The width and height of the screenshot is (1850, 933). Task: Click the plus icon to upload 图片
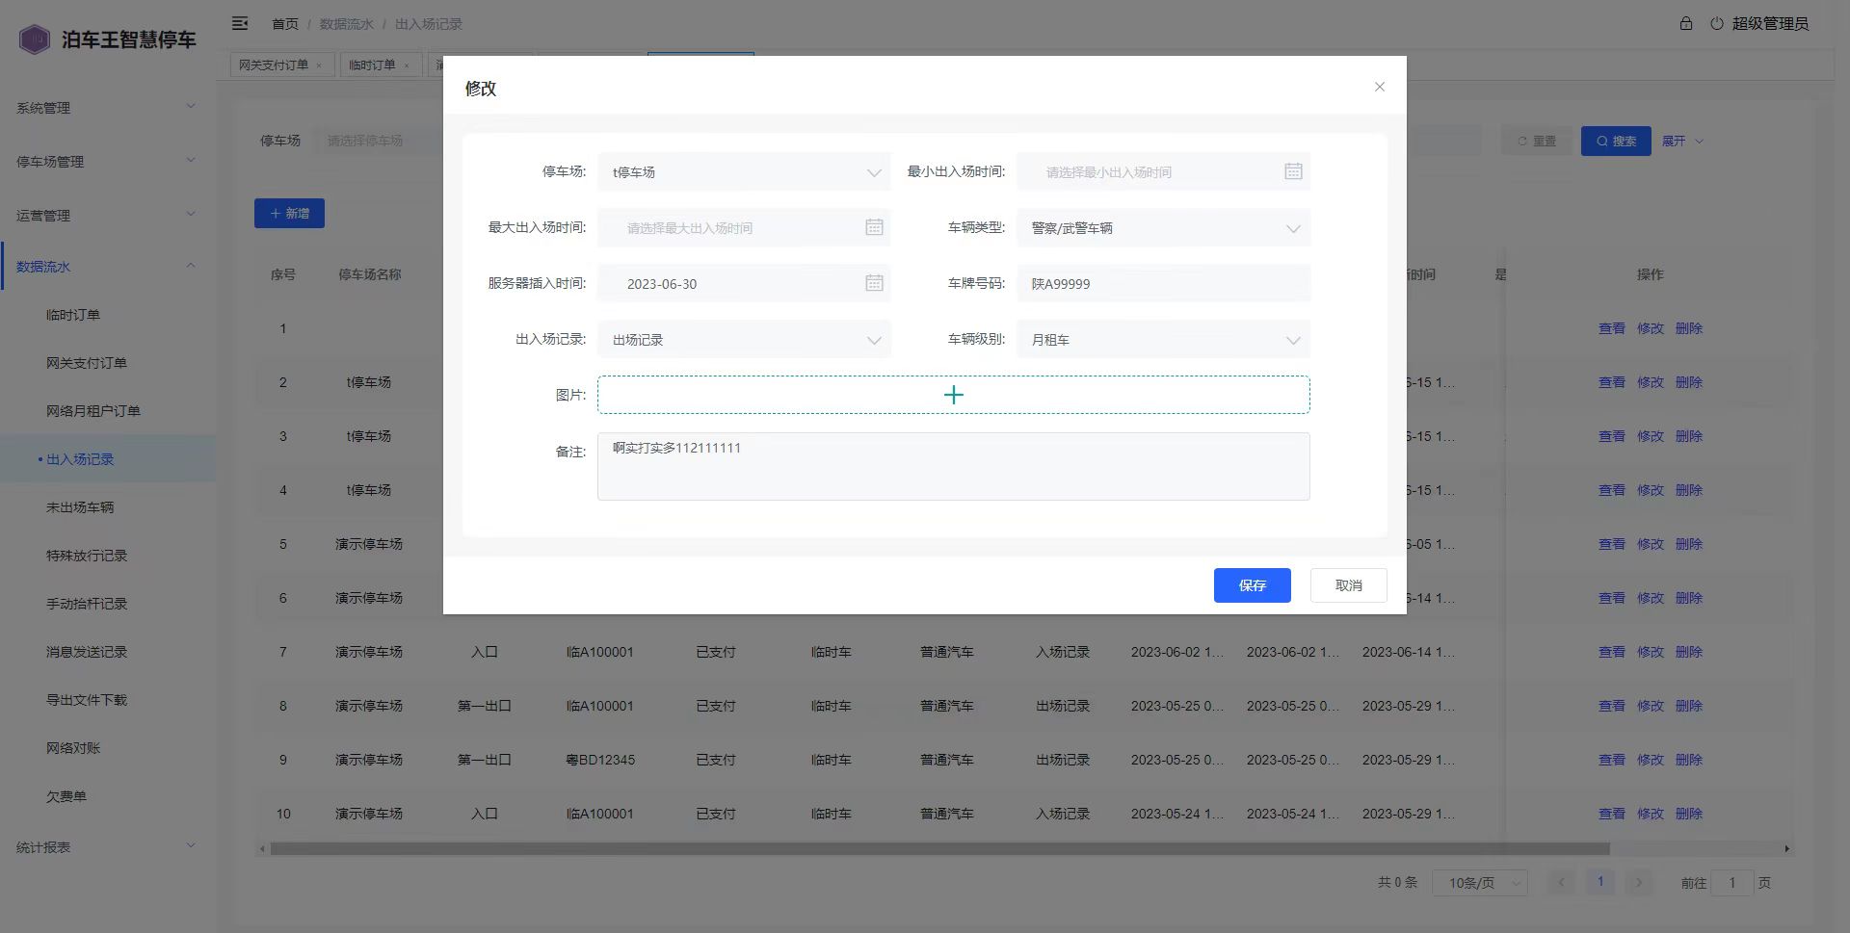(x=954, y=395)
